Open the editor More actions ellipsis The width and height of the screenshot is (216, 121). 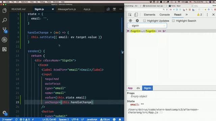click(x=121, y=9)
